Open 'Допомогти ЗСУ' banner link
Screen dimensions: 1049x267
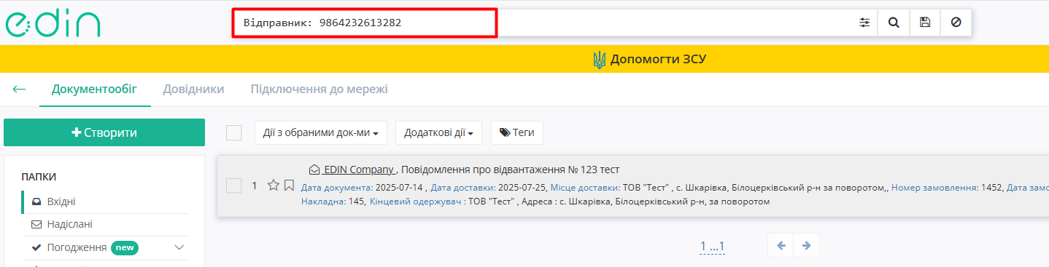pos(658,59)
